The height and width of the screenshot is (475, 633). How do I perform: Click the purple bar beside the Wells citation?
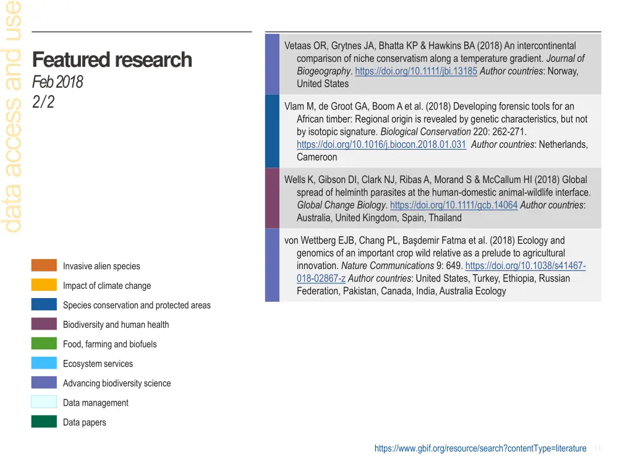click(x=272, y=199)
